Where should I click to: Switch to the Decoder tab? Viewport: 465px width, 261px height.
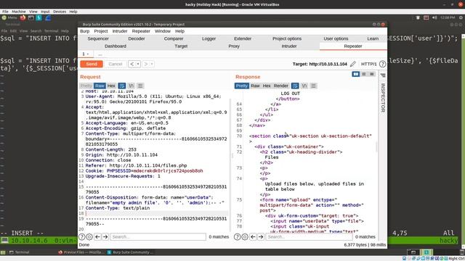pos(137,38)
